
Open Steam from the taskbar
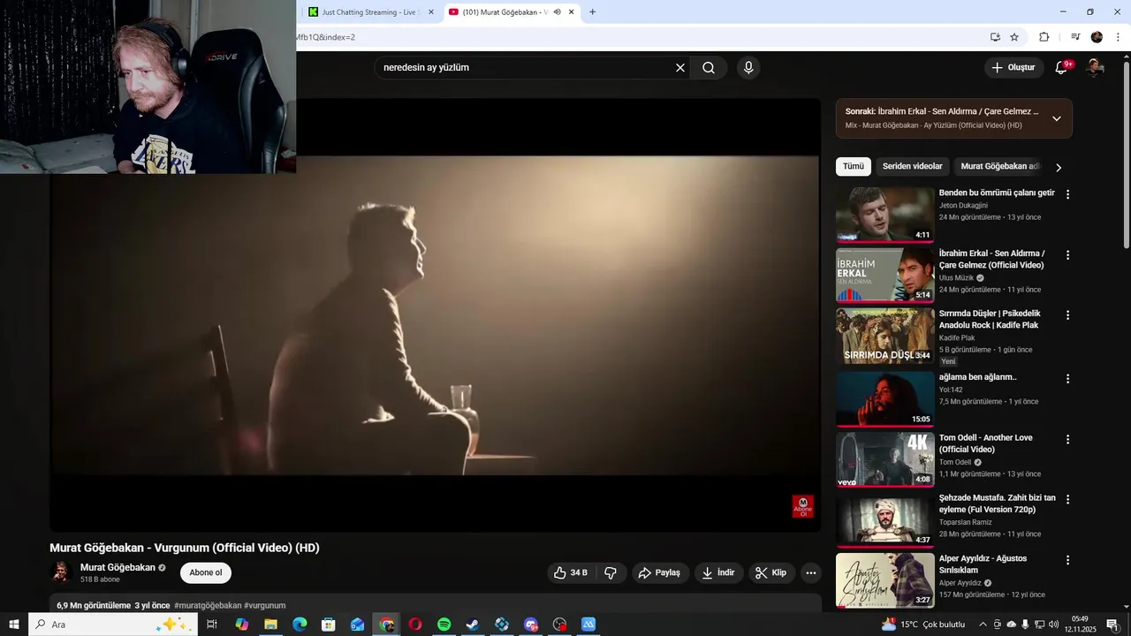(x=473, y=625)
